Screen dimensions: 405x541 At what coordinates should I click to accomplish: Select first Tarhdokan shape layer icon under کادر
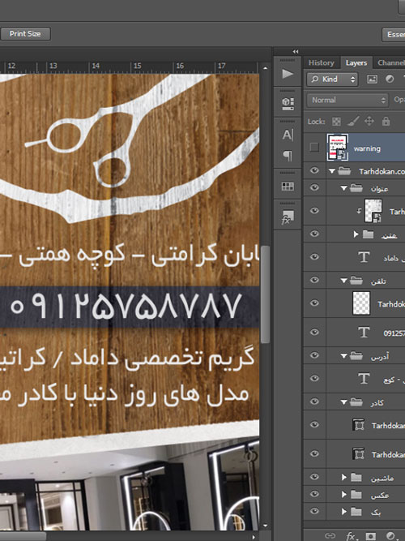pyautogui.click(x=359, y=425)
